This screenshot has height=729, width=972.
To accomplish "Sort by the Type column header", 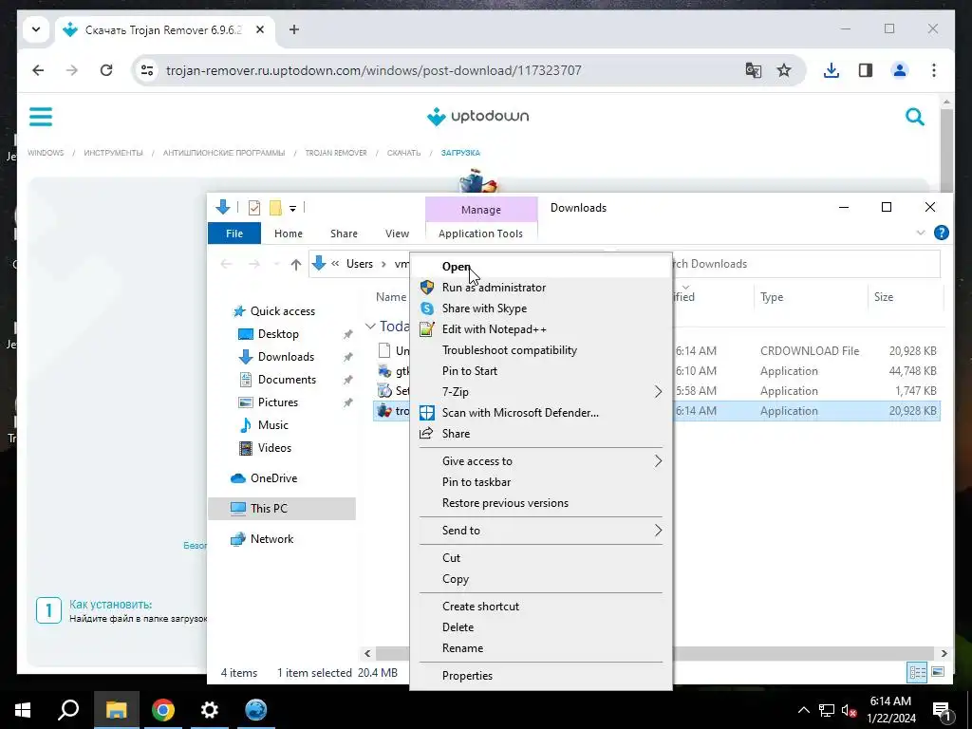I will pyautogui.click(x=810, y=297).
